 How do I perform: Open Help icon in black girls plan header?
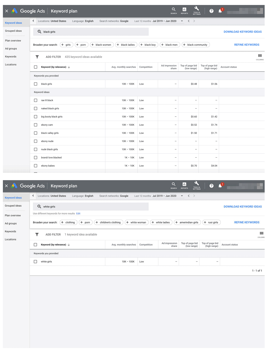point(212,11)
